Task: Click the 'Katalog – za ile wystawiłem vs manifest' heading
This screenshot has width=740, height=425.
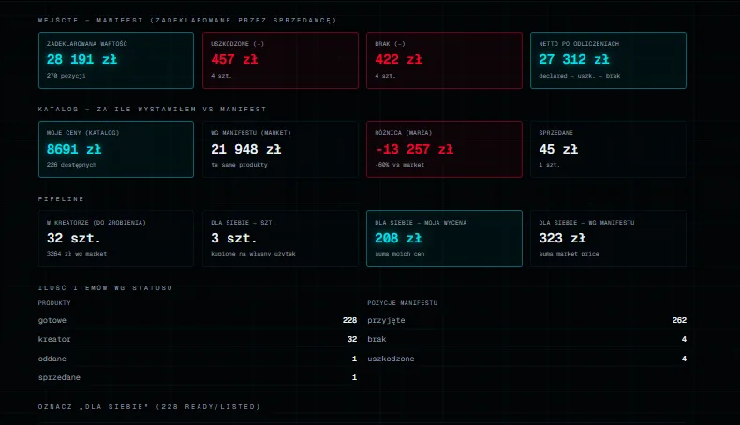Action: pyautogui.click(x=152, y=109)
